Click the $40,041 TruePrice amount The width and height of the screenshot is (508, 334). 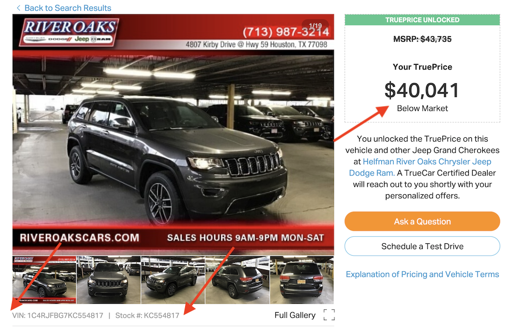[422, 90]
